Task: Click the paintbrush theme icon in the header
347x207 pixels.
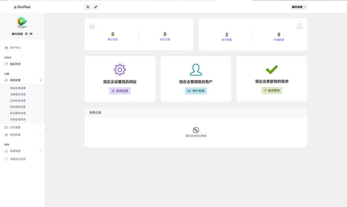Action: (x=95, y=7)
